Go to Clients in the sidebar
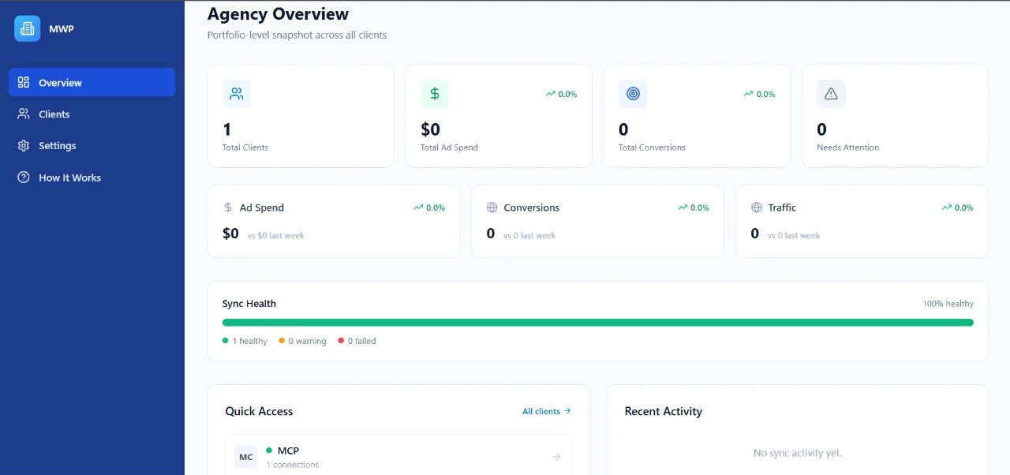 [92, 114]
